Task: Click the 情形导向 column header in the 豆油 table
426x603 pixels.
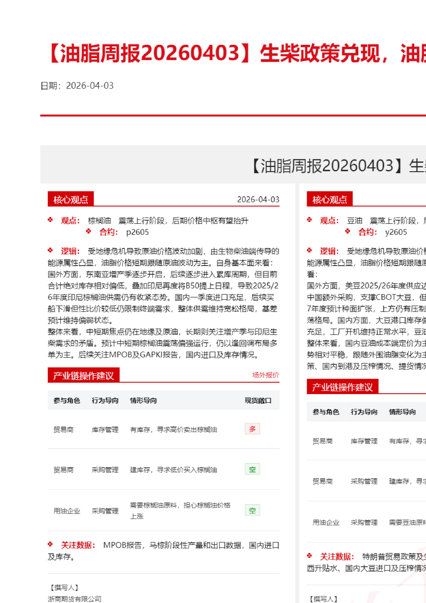Action: pos(402,412)
